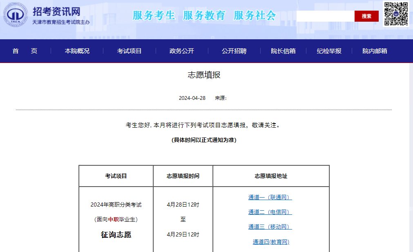Click the 4月28日12时 start time

tap(183, 205)
